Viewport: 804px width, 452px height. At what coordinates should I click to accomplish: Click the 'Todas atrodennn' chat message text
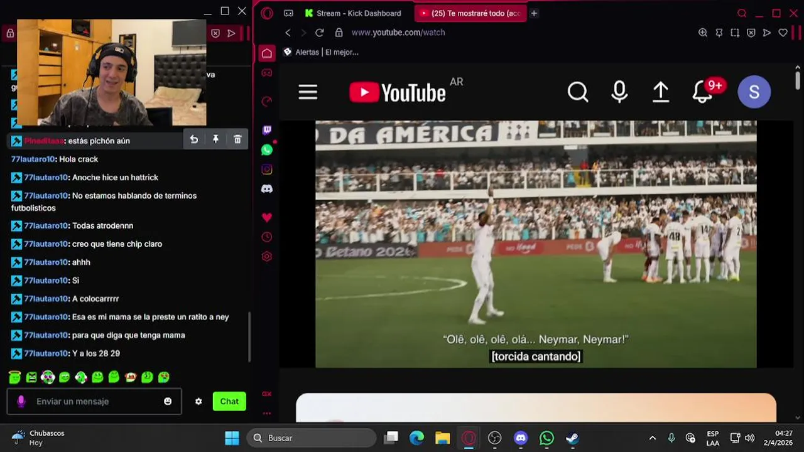tap(102, 225)
